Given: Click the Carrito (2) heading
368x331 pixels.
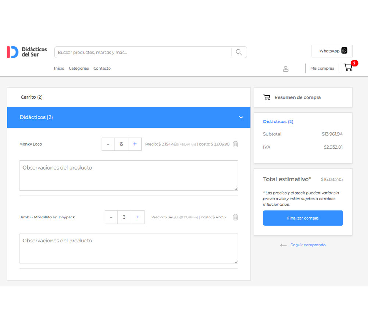Looking at the screenshot, I should pyautogui.click(x=31, y=97).
